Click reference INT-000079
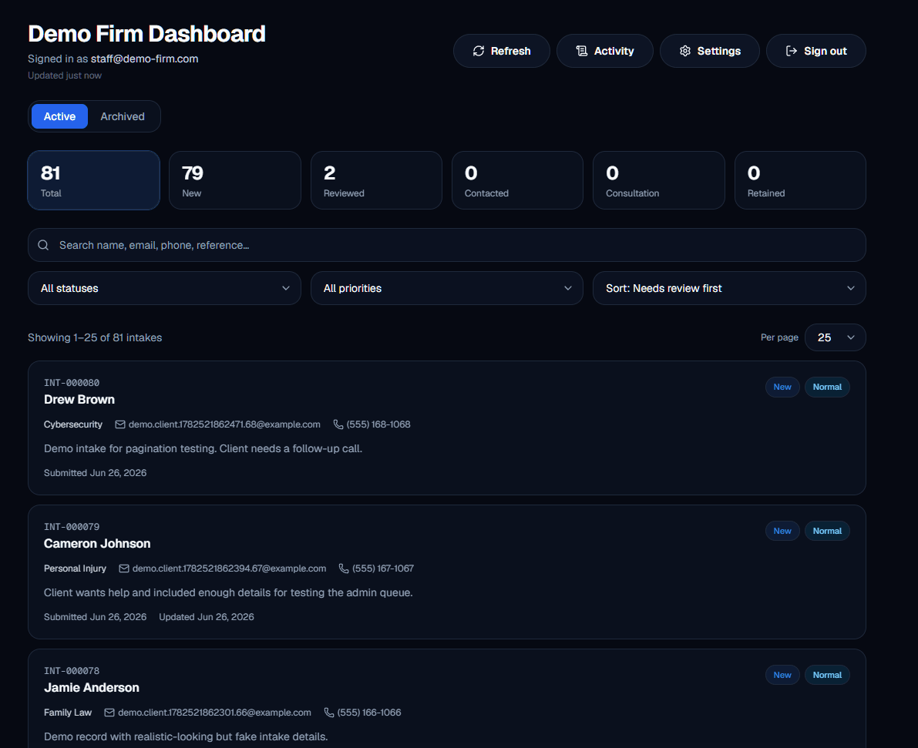Image resolution: width=918 pixels, height=748 pixels. click(72, 527)
